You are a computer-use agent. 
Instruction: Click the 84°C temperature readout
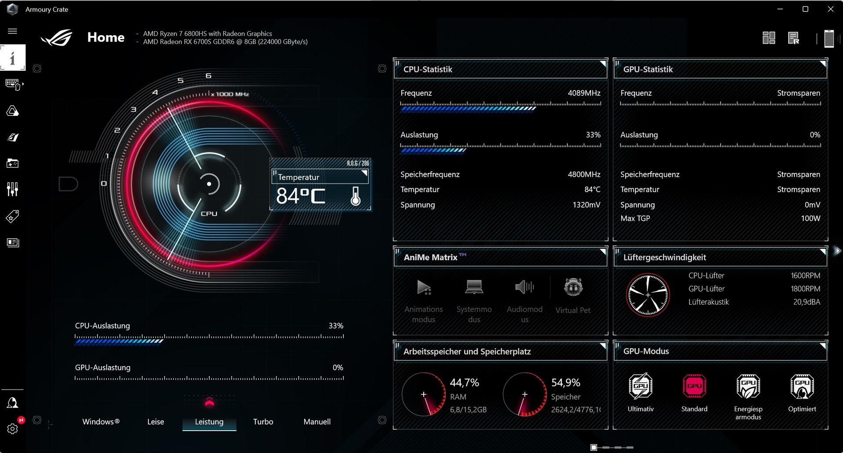point(301,196)
